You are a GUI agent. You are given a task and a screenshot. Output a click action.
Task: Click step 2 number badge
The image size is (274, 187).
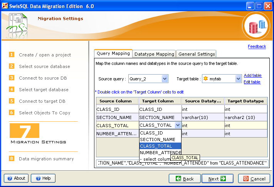12,66
